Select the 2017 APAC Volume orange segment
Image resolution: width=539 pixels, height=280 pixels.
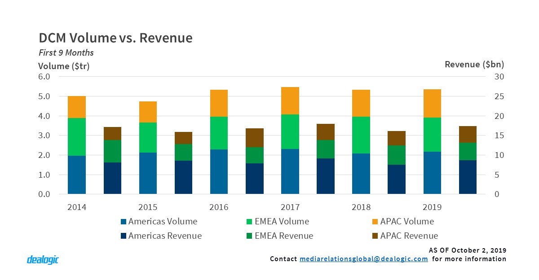click(290, 101)
